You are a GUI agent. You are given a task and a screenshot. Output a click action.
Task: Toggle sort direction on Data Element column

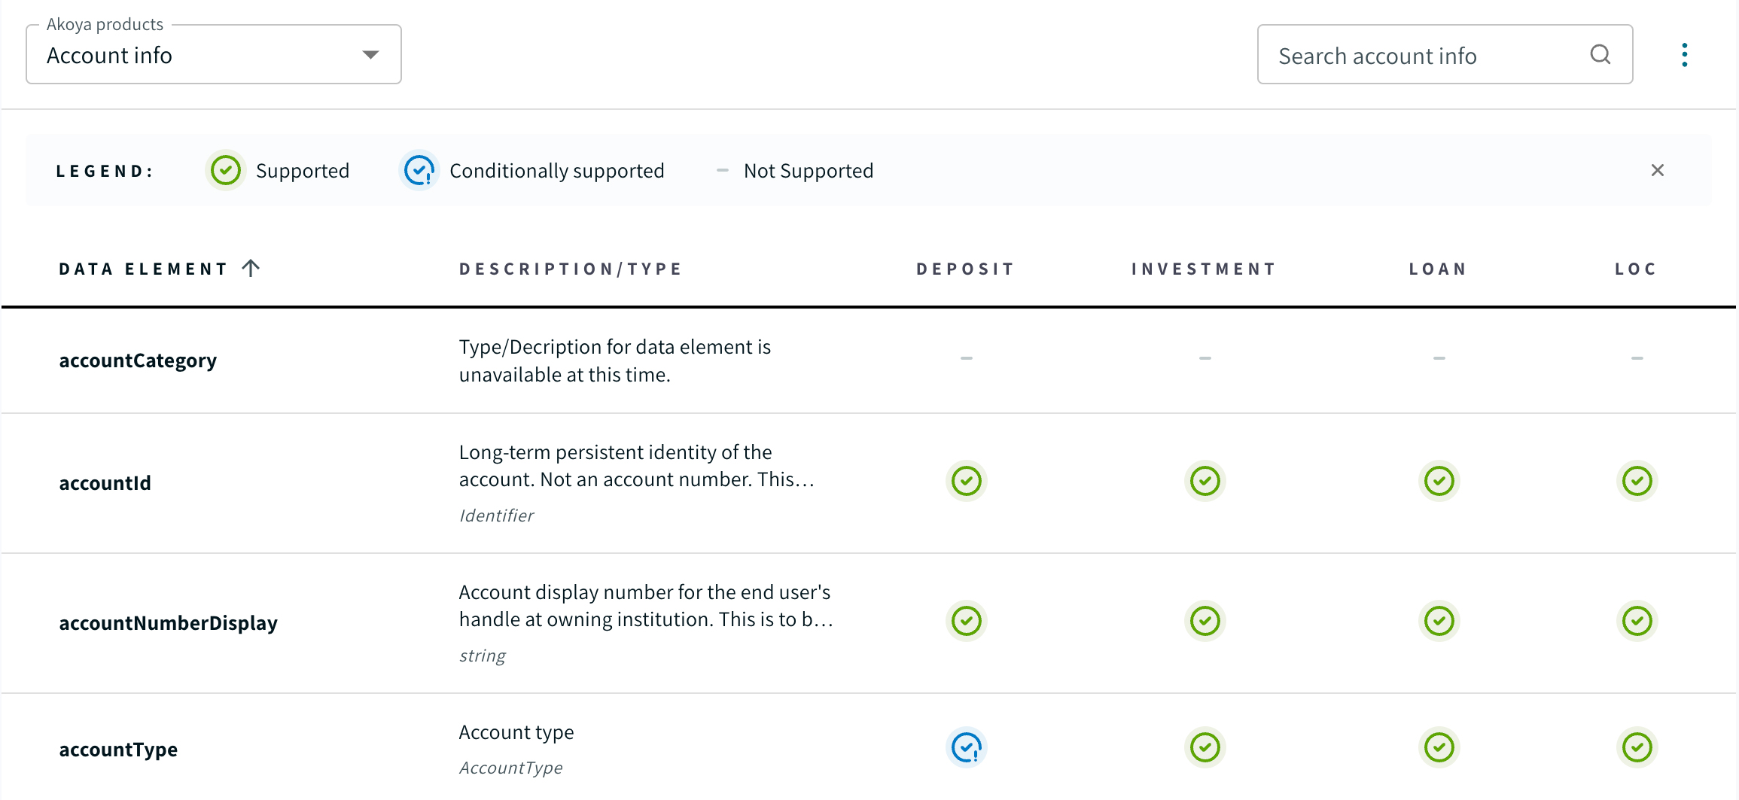(x=251, y=267)
